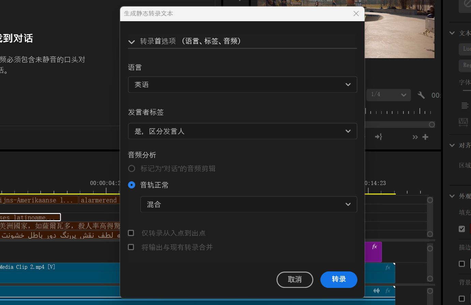The width and height of the screenshot is (471, 305).
Task: Select the jump-to-edit arrow icon
Action: click(x=378, y=136)
